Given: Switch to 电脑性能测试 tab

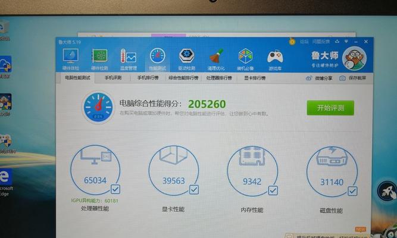Looking at the screenshot, I should [77, 78].
